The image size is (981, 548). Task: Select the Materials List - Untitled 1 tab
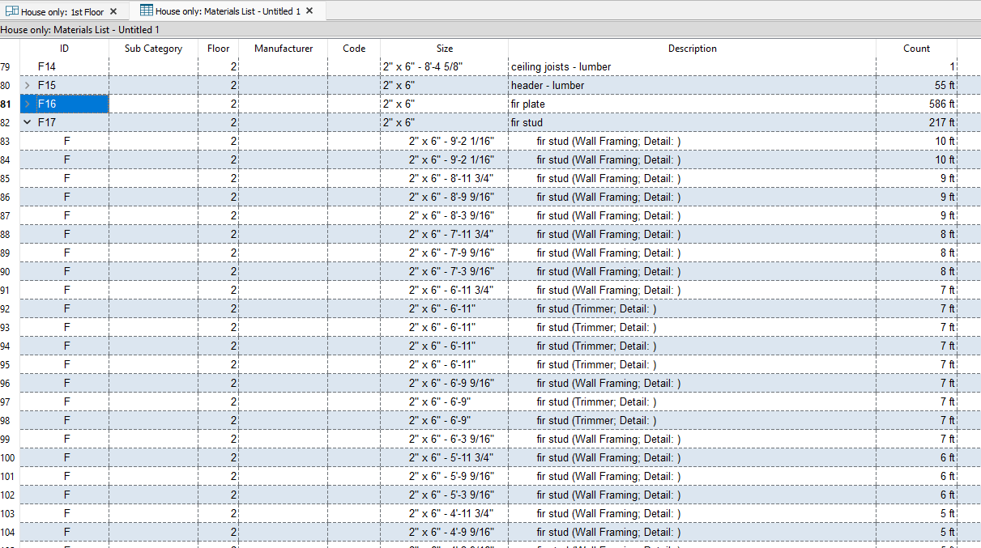click(x=227, y=11)
